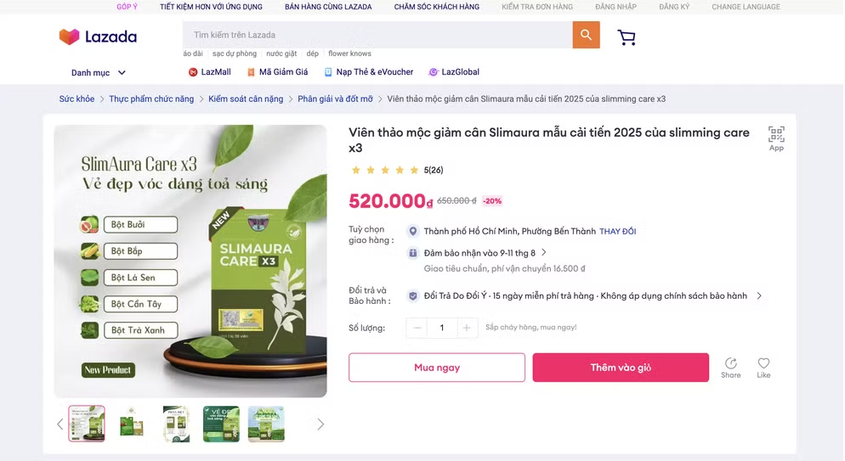Click the Mua ngay button

coord(436,368)
